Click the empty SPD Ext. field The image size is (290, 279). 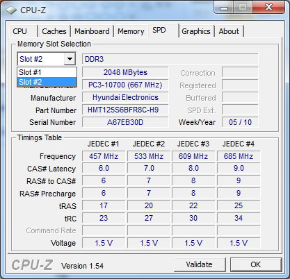click(240, 110)
